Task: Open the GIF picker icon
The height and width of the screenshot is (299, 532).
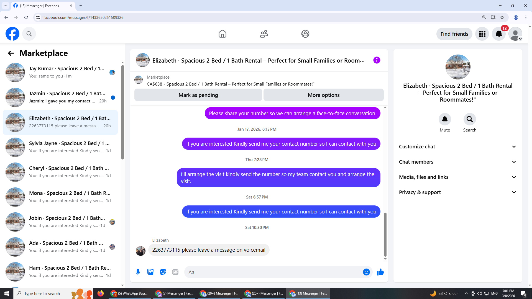Action: click(175, 272)
